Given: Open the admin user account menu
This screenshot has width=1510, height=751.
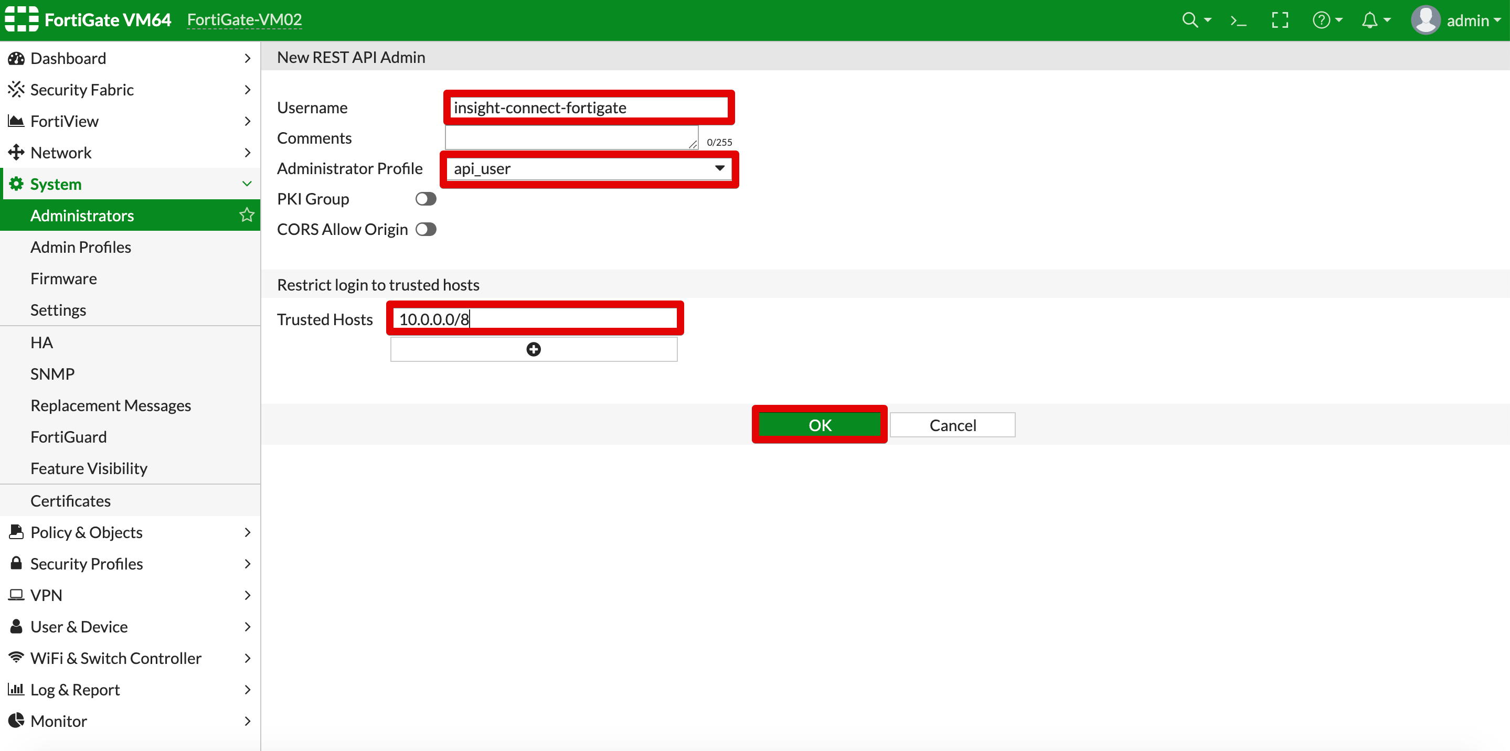Looking at the screenshot, I should [1456, 20].
